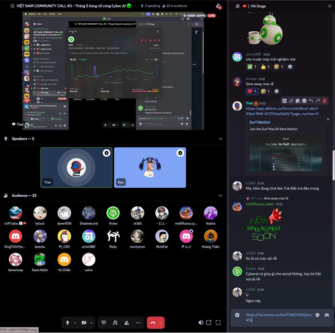Collapse the Audience section
The width and height of the screenshot is (335, 333).
(221, 195)
